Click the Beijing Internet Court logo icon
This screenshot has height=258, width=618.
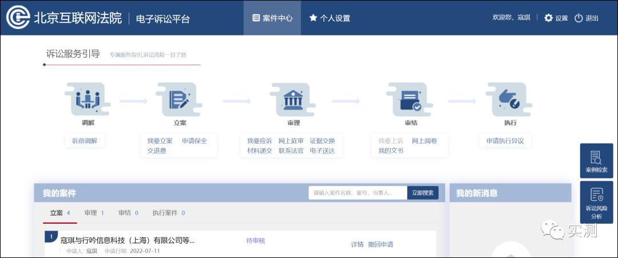(x=18, y=18)
